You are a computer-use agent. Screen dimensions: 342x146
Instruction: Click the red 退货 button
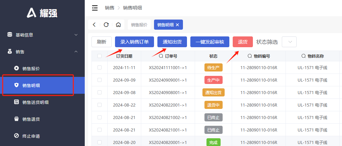243,42
